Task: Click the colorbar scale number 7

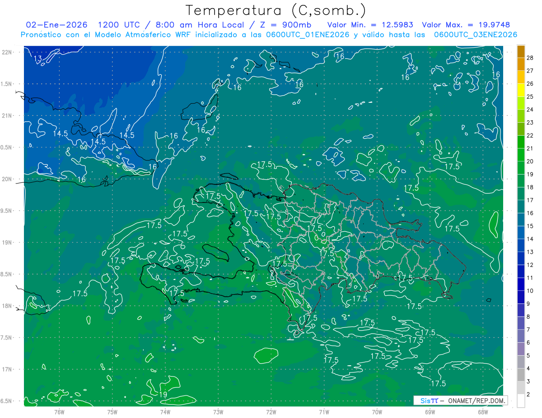Action: pyautogui.click(x=528, y=330)
